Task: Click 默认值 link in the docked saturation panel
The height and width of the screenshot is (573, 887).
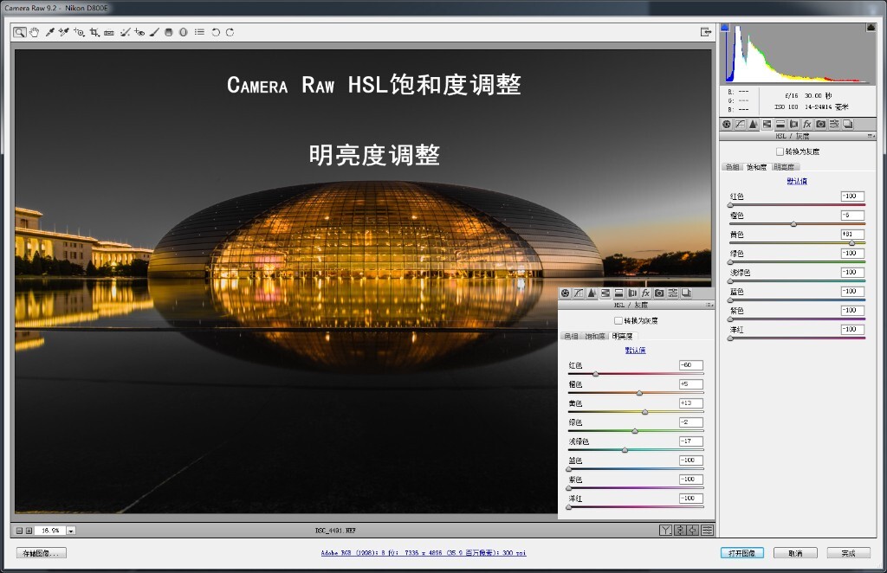Action: tap(797, 181)
